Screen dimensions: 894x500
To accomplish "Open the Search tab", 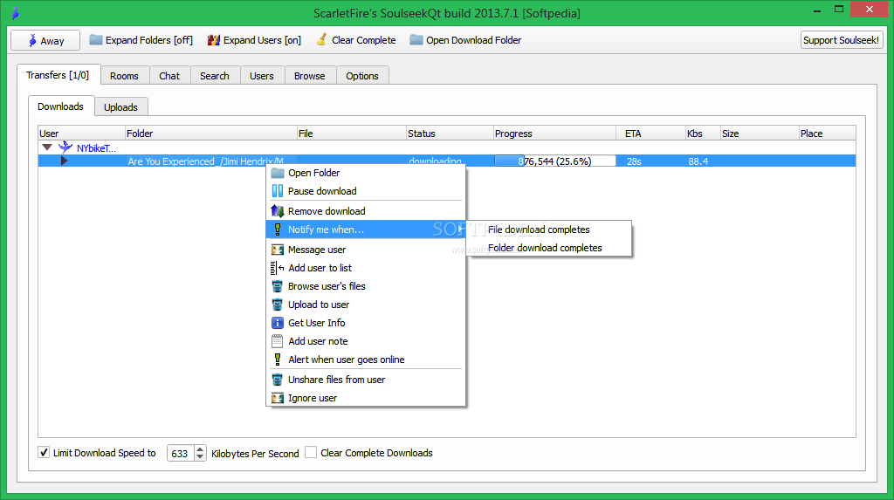I will point(215,76).
